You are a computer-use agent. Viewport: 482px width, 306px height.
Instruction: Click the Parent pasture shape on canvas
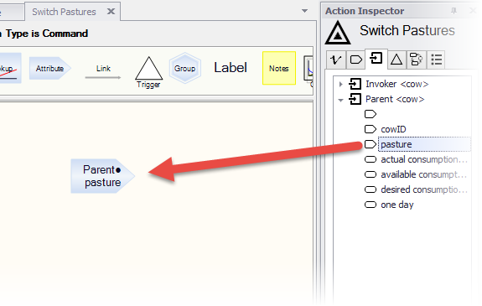(102, 176)
